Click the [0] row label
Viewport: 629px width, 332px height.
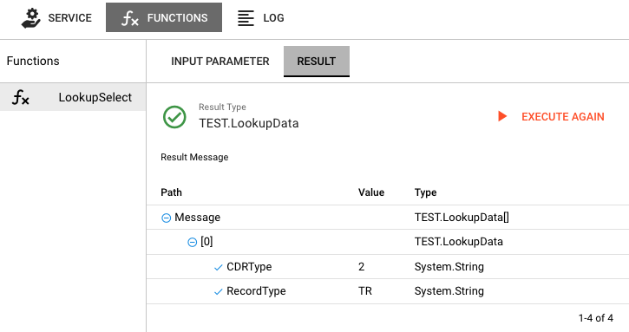tap(206, 241)
